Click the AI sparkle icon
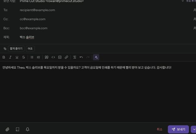The width and height of the screenshot is (196, 134). (x=5, y=49)
